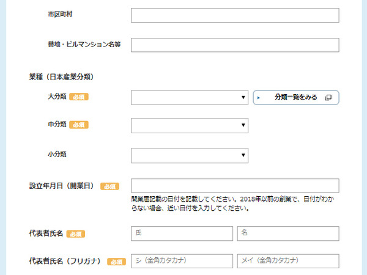367x275 pixels.
Task: Click the フリガナ メイ（全角カタカナ） field
Action: point(288,261)
